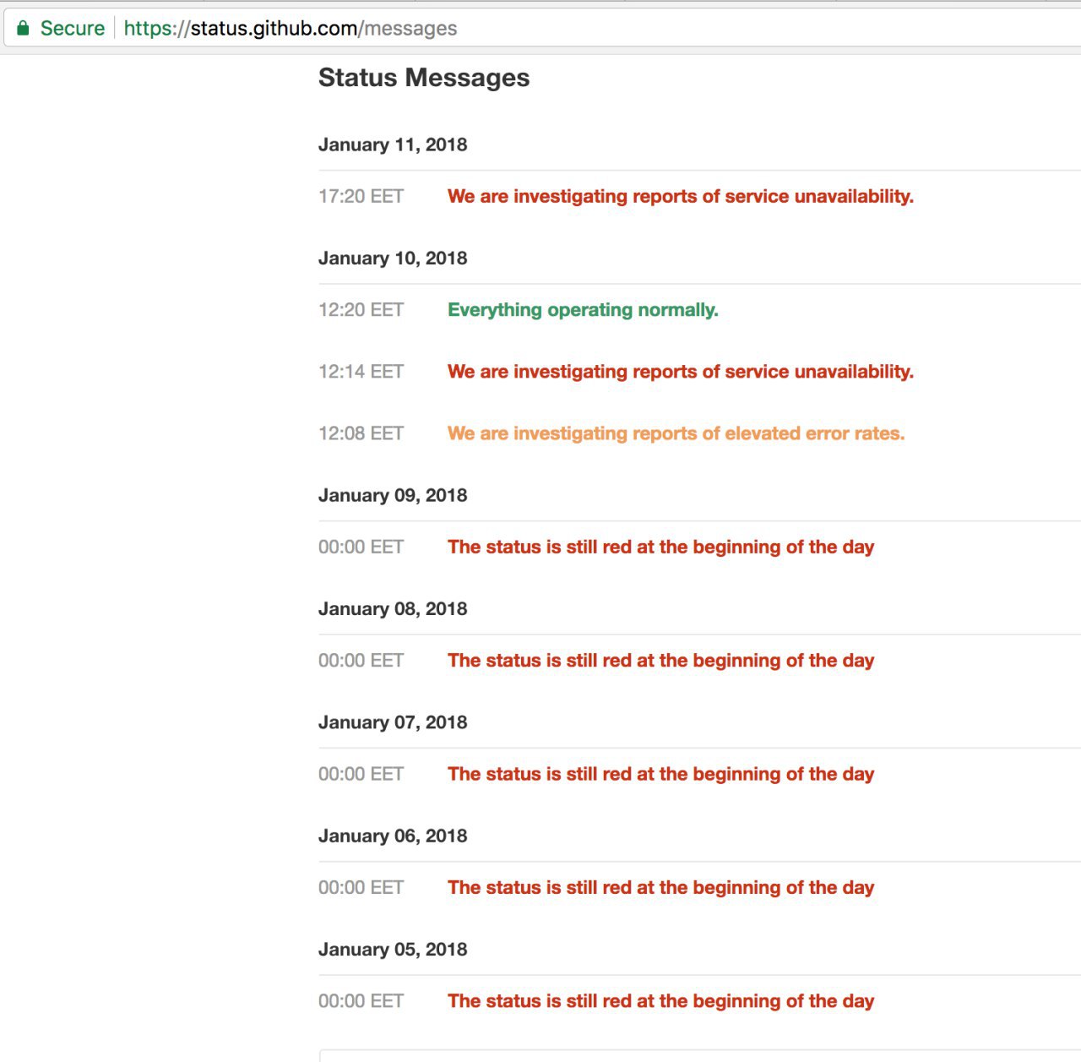Click the orange elevated error rates message
Screen dimensions: 1081x1062
click(676, 433)
